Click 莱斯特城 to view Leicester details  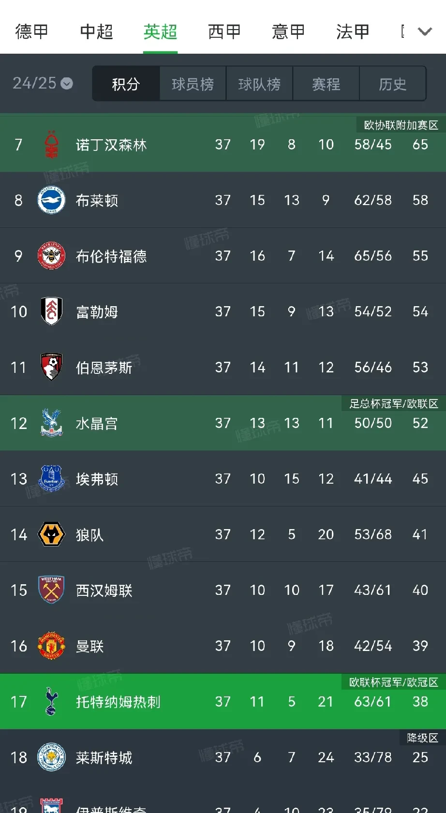coord(104,757)
